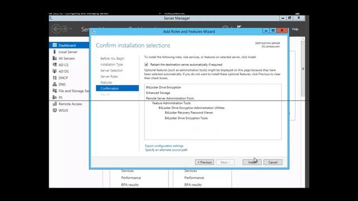Click Enhanced Storage list entry
The height and width of the screenshot is (201, 358).
(158, 93)
